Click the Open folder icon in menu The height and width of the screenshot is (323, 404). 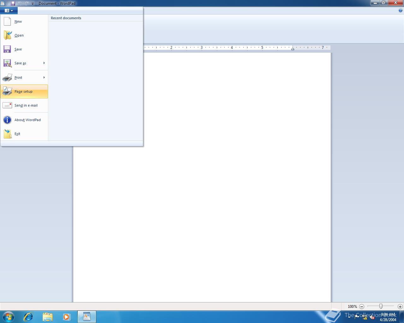point(7,35)
